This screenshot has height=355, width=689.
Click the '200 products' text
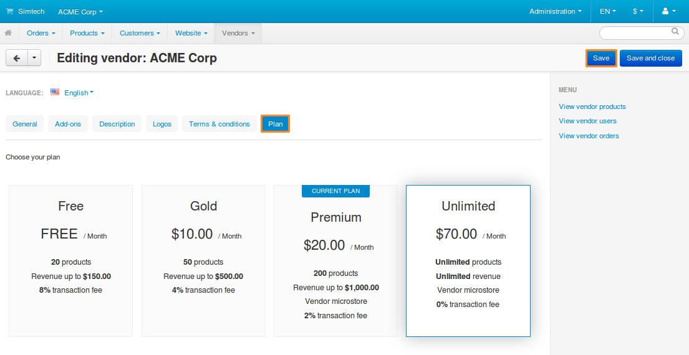[x=335, y=273]
